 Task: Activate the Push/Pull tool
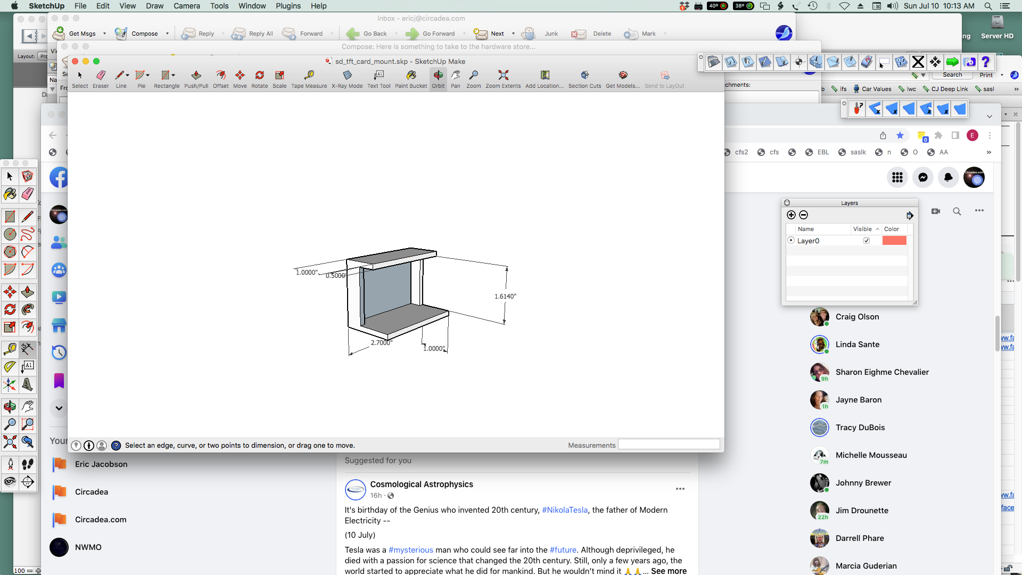point(196,78)
